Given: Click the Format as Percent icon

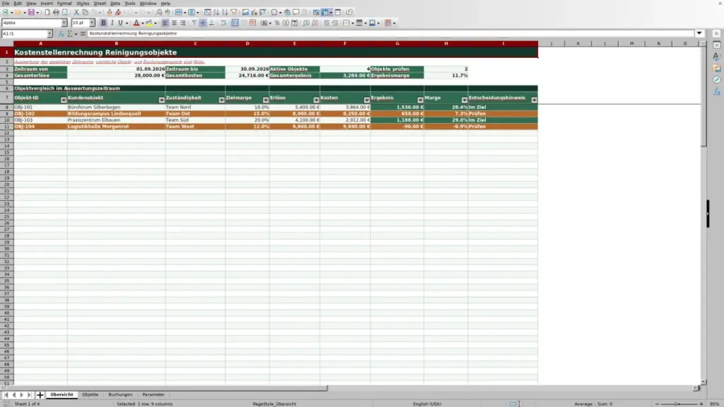Looking at the screenshot, I should click(277, 23).
